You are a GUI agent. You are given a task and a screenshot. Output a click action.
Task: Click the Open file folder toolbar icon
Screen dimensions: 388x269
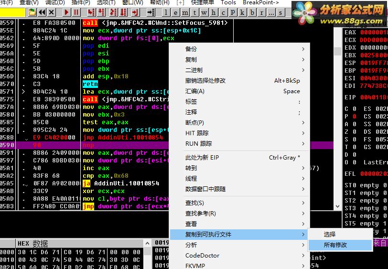(32, 12)
